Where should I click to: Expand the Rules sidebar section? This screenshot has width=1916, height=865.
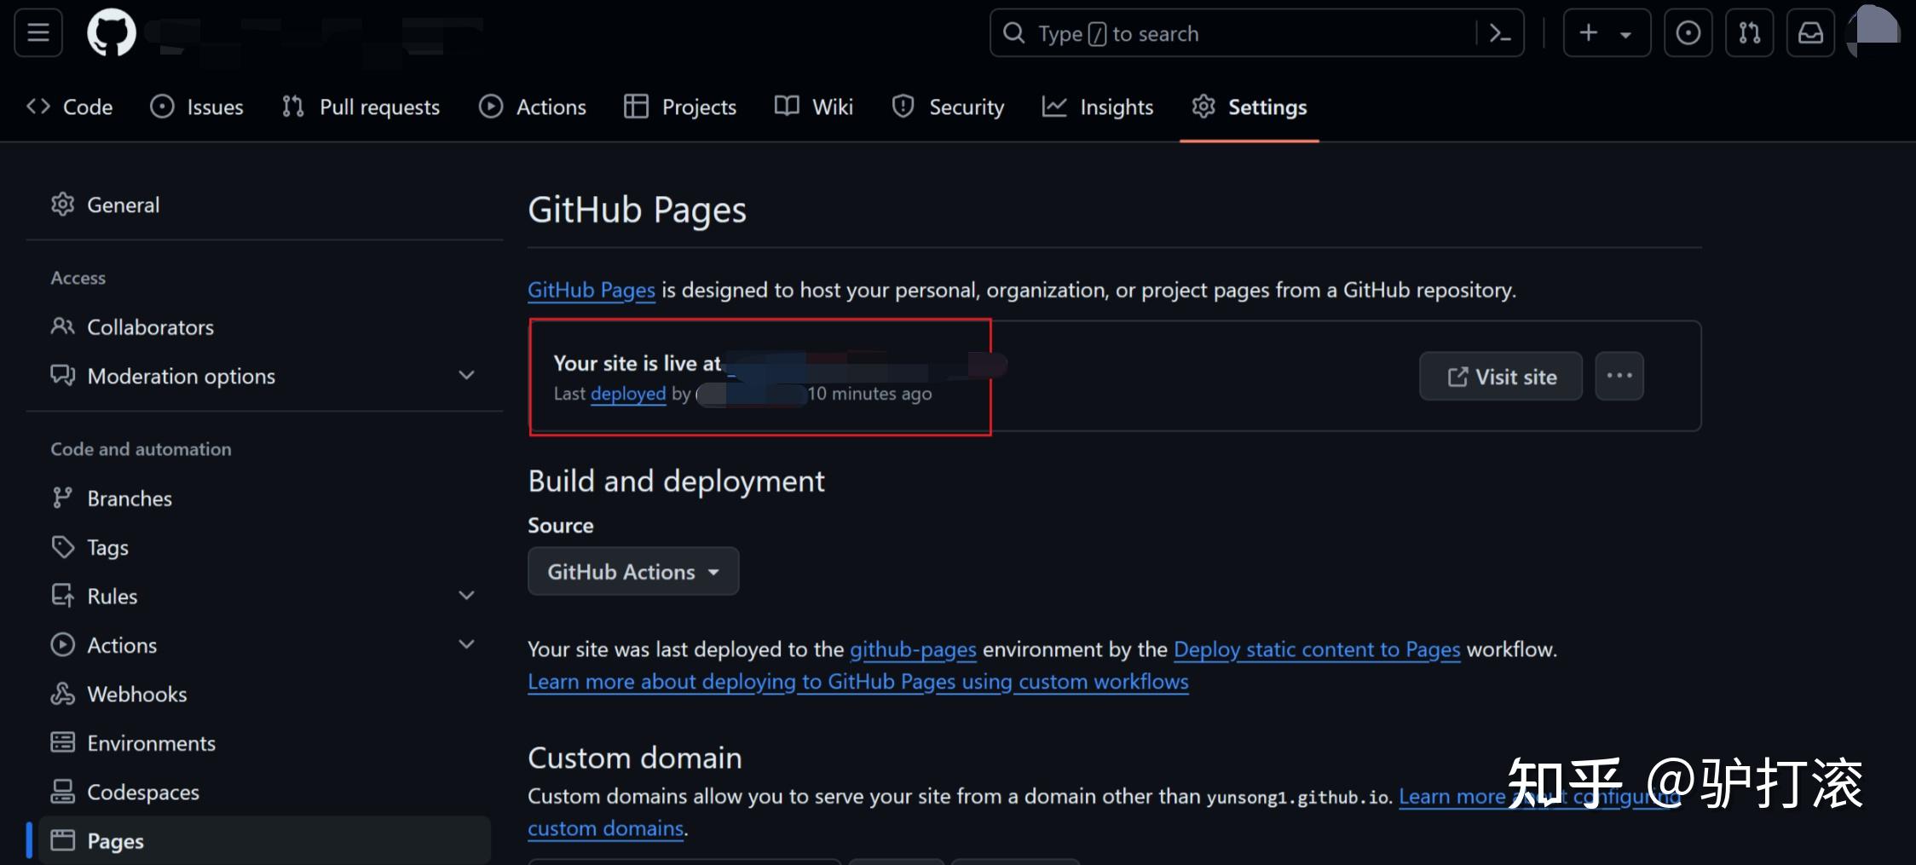pos(465,596)
